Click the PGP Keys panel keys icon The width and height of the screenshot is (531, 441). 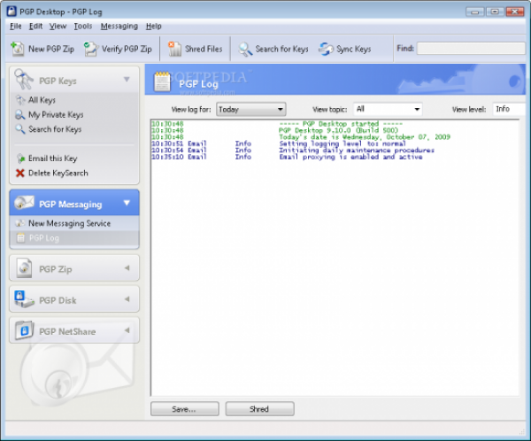point(24,80)
